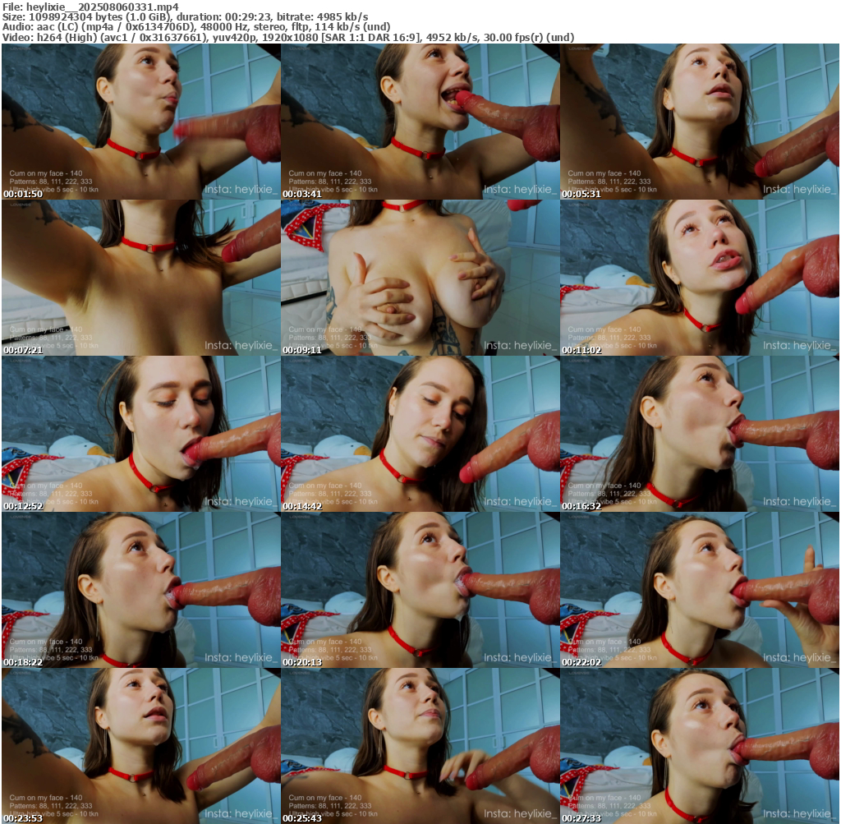Screen dimensions: 841x824
Task: Click the thumbnail at 00:12:52
Action: click(x=140, y=434)
